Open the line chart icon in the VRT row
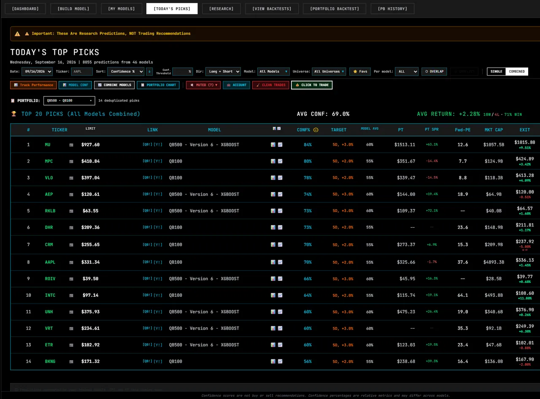 (280, 328)
